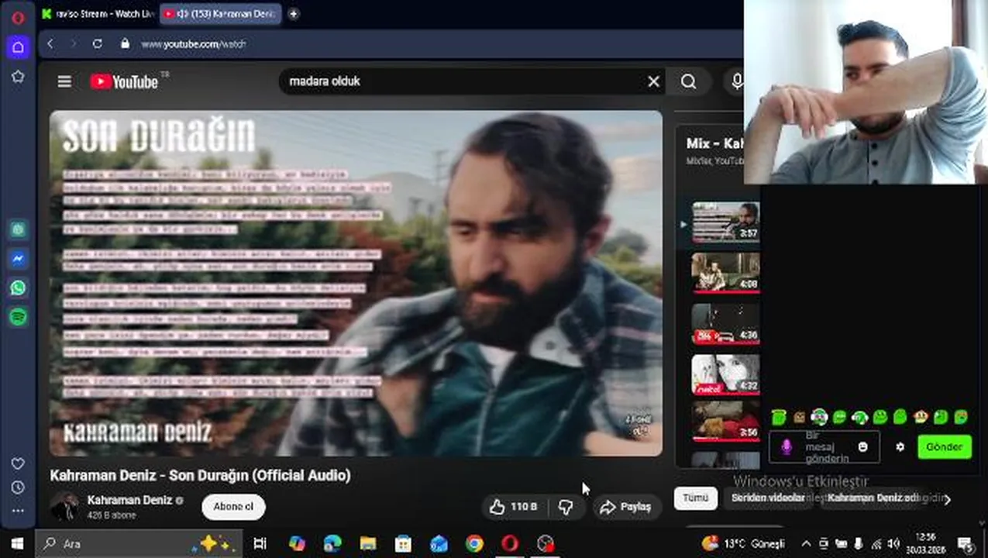Image resolution: width=988 pixels, height=558 pixels.
Task: Select the Seriden videolar chip
Action: [768, 498]
